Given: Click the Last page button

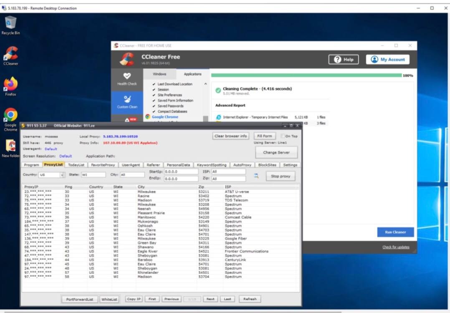Looking at the screenshot, I should coord(227,299).
